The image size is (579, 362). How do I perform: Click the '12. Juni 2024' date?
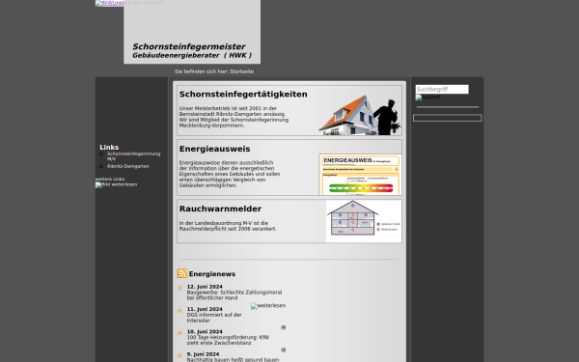click(205, 287)
